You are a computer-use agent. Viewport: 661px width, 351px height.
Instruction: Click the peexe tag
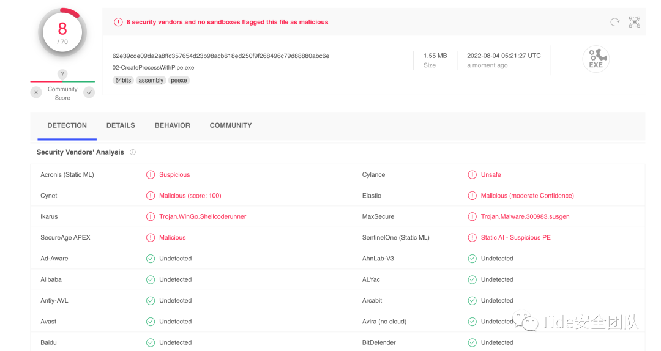point(179,80)
